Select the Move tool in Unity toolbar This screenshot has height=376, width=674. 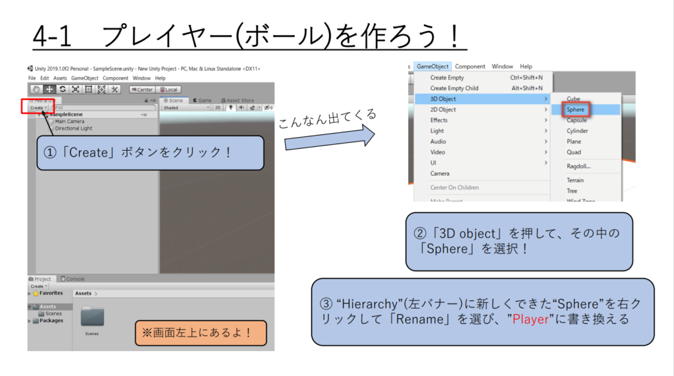49,90
